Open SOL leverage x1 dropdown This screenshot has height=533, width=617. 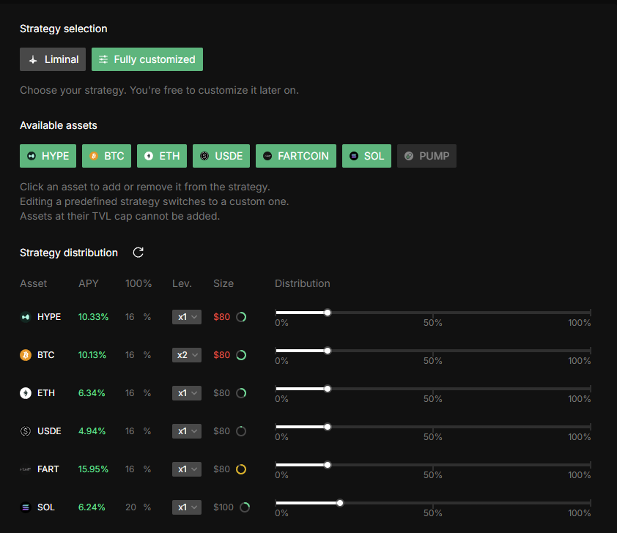[187, 507]
